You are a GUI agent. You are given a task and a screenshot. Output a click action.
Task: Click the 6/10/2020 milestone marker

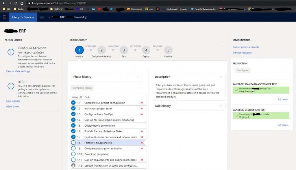[x=91, y=50]
